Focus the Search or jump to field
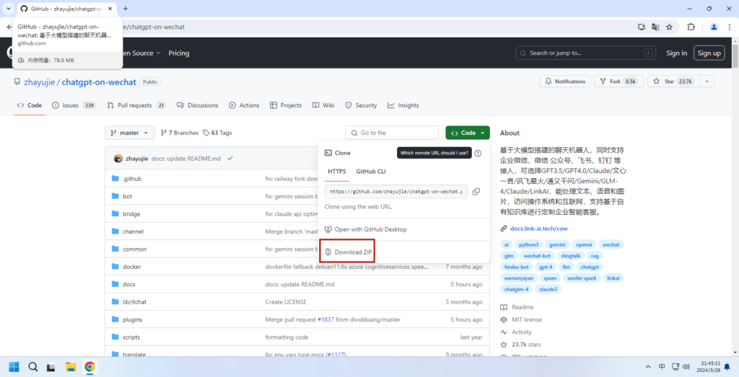Viewport: 739px width, 377px height. click(586, 53)
